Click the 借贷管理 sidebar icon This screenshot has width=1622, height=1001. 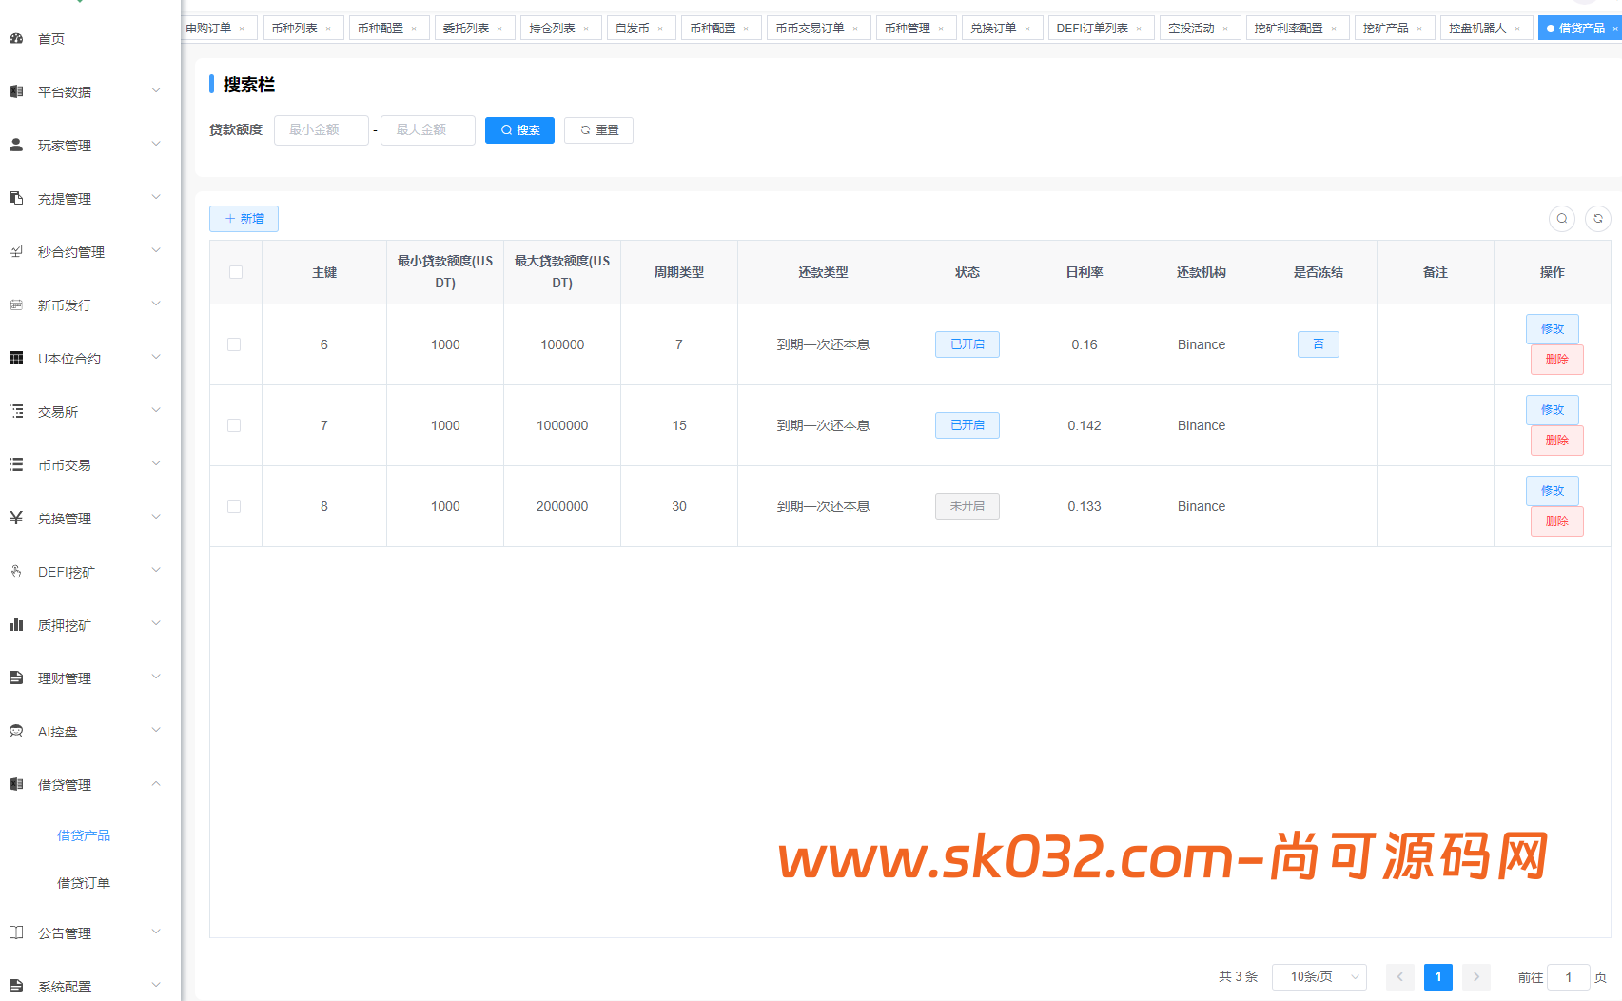click(16, 785)
